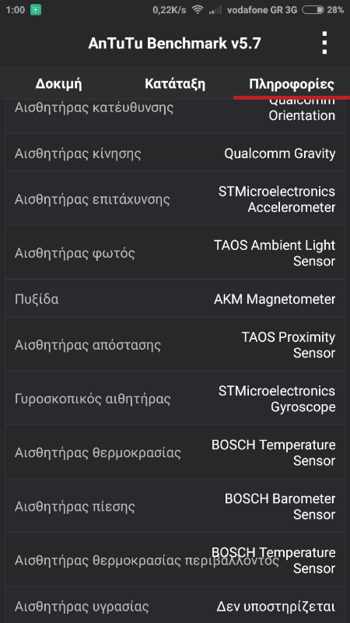Image resolution: width=350 pixels, height=623 pixels.
Task: Switch to the Κατάταξη tab
Action: [175, 84]
